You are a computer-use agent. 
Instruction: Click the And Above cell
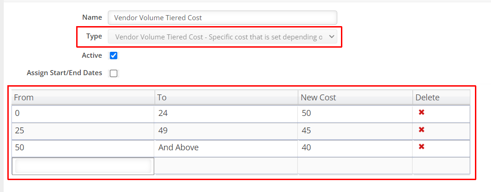pyautogui.click(x=226, y=148)
